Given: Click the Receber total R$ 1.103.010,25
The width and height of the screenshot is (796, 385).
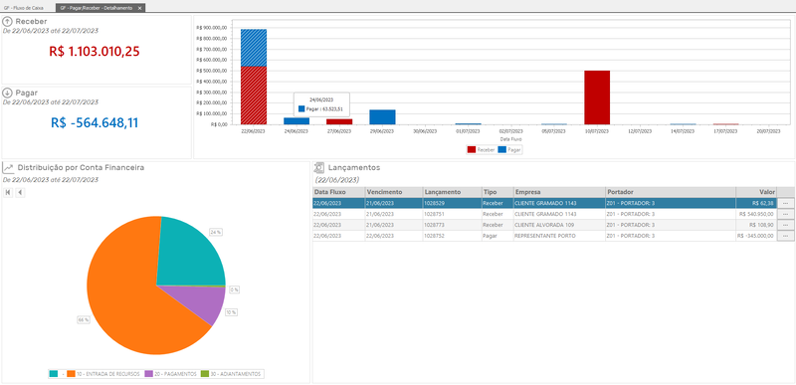Looking at the screenshot, I should pos(95,51).
